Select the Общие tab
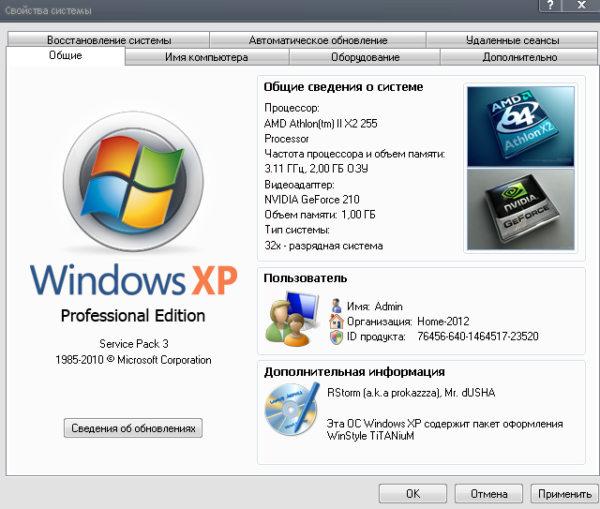Viewport: 600px width, 509px height. click(66, 55)
